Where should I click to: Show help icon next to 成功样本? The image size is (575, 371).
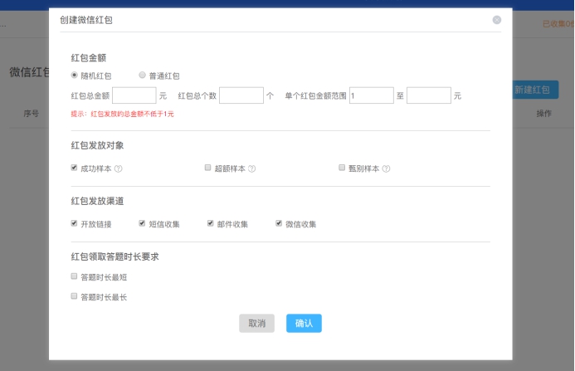pyautogui.click(x=118, y=168)
